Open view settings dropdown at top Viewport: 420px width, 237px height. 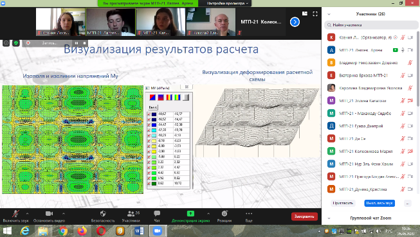[228, 3]
